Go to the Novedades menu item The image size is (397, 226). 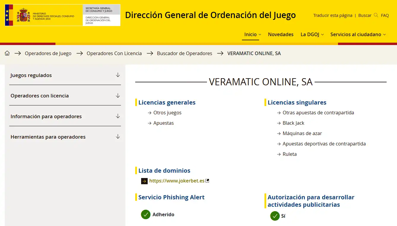[280, 34]
